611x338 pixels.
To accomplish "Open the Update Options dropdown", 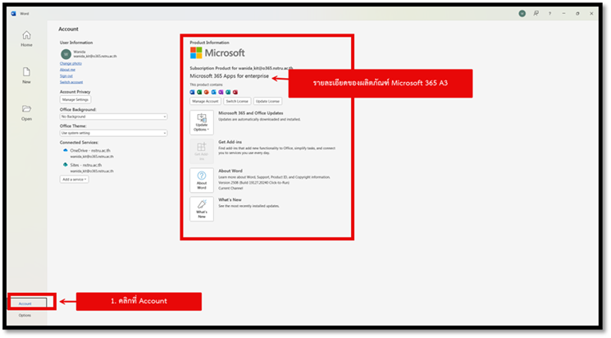I will click(201, 122).
